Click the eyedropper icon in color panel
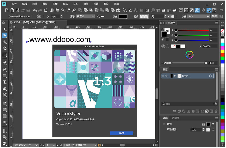226x148 pixels. coord(163,46)
